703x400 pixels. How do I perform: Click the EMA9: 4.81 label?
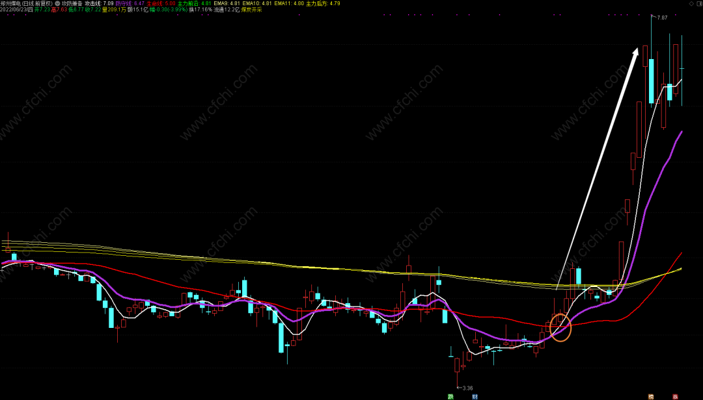pyautogui.click(x=227, y=4)
